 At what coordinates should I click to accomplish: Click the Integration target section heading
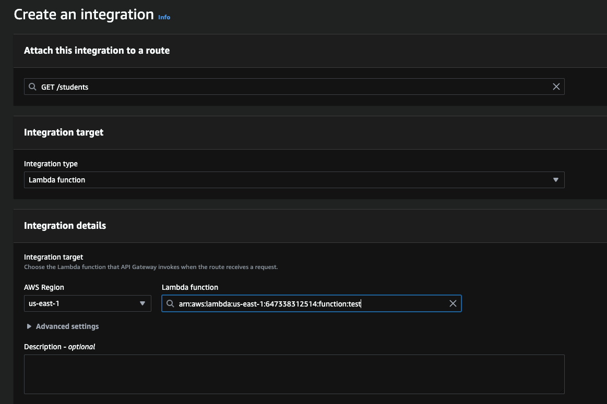pos(64,132)
